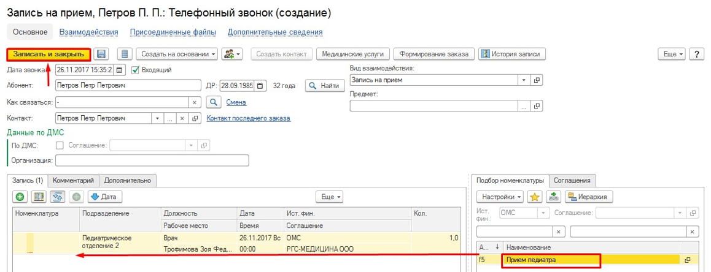The height and width of the screenshot is (272, 711).
Task: Open calendar picker for birth date field
Action: pos(260,86)
